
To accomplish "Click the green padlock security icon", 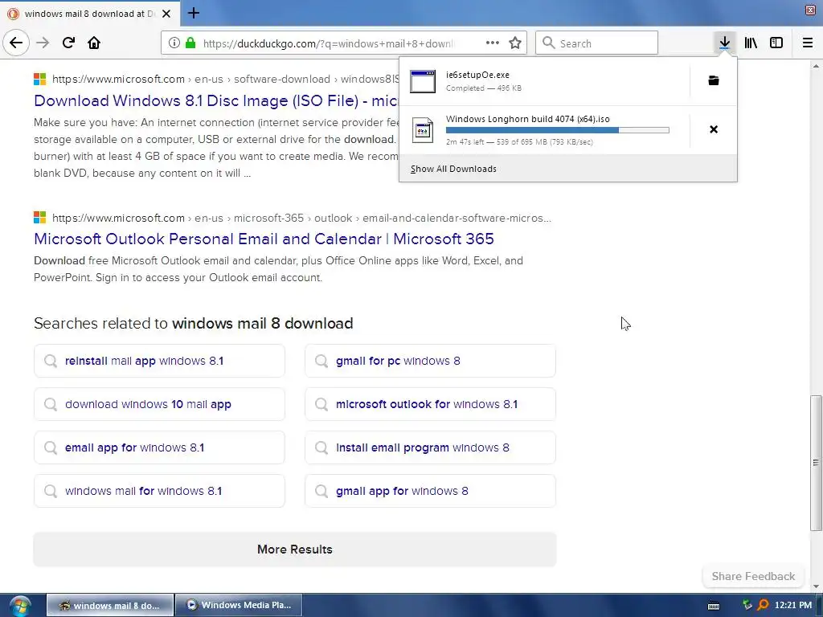I will (190, 43).
